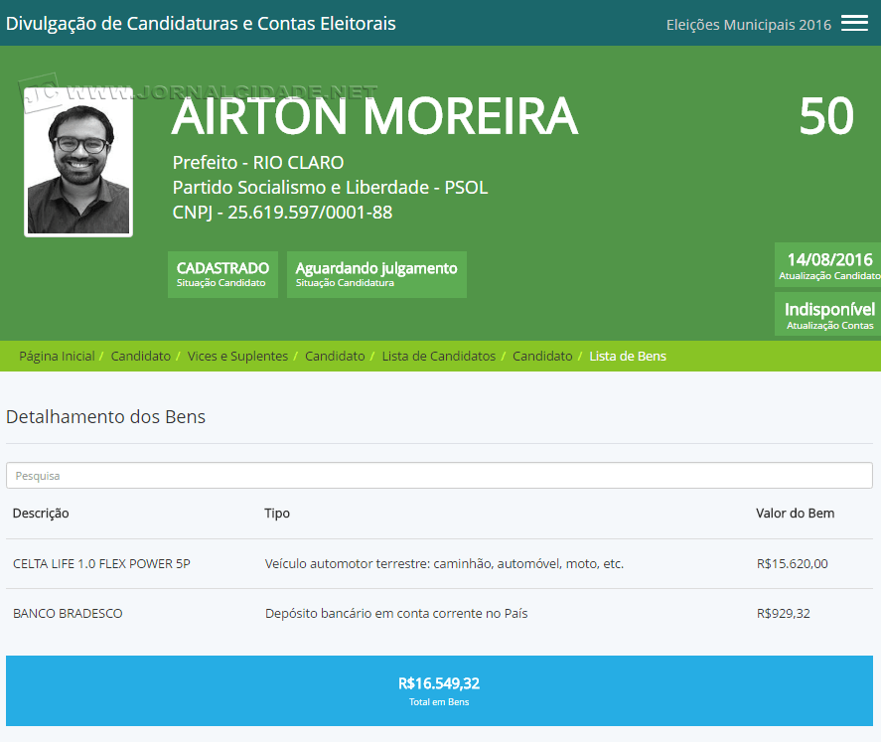
Task: Click the Eleições Municipais 2016 label
Action: point(751,23)
